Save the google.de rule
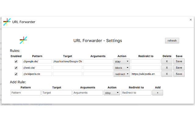This screenshot has height=122, width=195. click(179, 61)
